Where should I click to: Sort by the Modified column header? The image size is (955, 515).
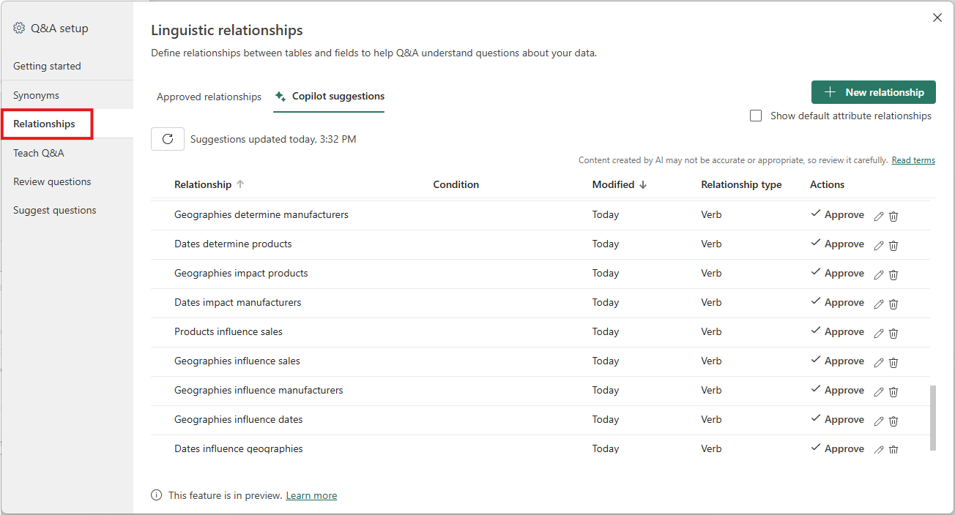coord(613,184)
